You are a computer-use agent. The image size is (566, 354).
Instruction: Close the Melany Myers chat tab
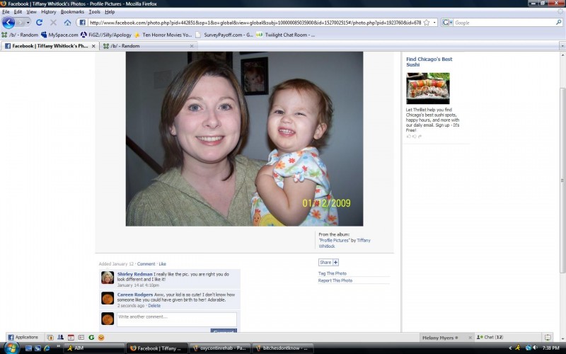tap(470, 338)
